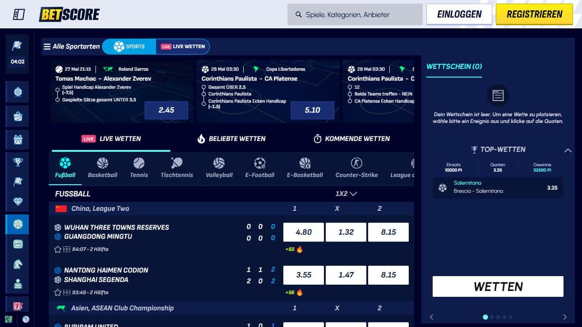Click the globe language icon at bottom left

click(8, 319)
